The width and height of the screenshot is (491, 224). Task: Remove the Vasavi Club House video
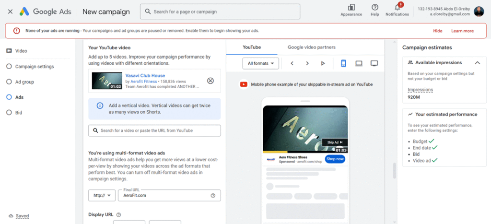[210, 81]
